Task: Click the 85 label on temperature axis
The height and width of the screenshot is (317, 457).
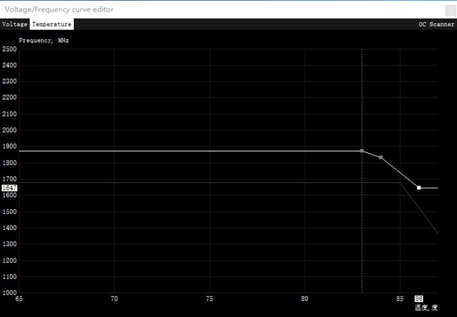Action: click(x=400, y=299)
